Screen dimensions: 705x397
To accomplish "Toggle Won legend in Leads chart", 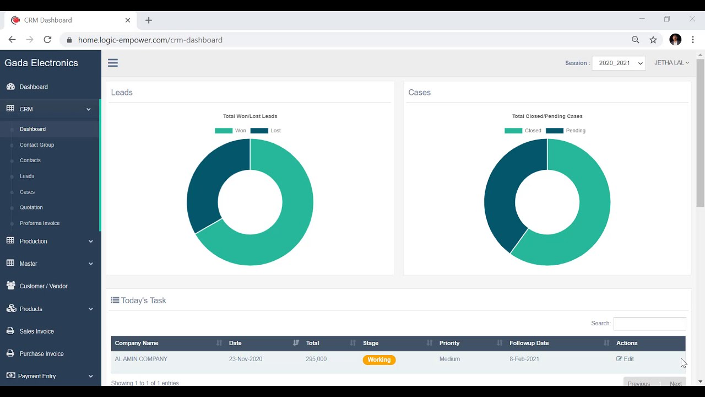I will point(230,131).
